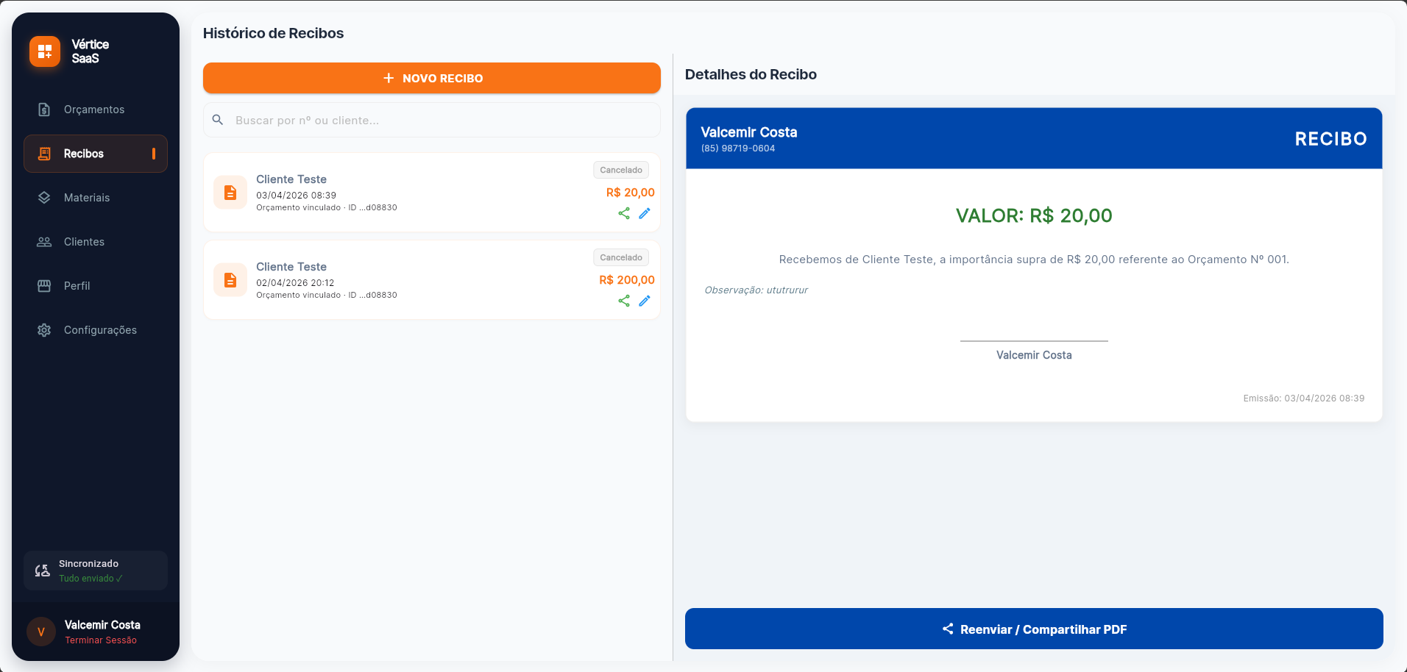Viewport: 1407px width, 672px height.
Task: Click the R$ 20,00 amount in list
Action: pos(631,193)
